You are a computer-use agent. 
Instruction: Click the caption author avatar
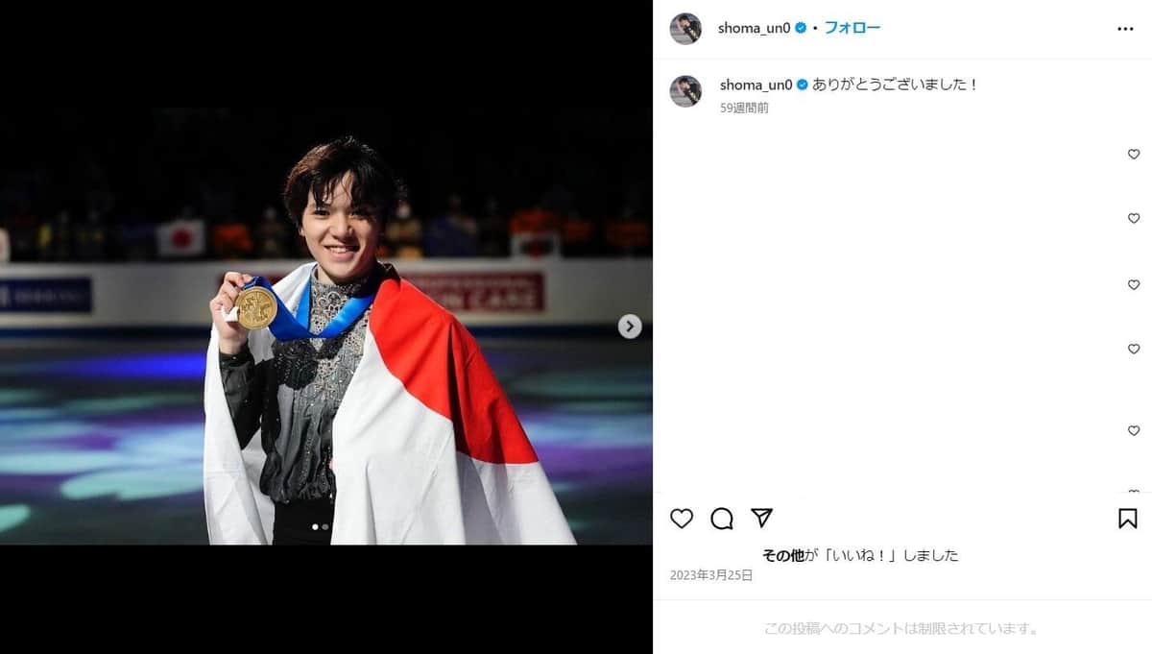pyautogui.click(x=685, y=91)
